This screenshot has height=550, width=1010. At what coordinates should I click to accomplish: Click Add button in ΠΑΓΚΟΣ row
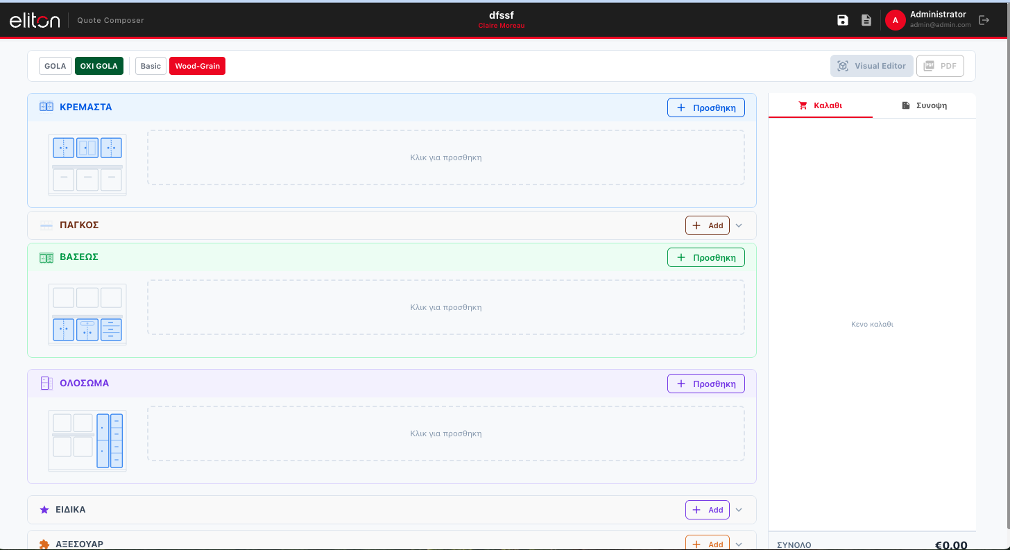click(708, 225)
